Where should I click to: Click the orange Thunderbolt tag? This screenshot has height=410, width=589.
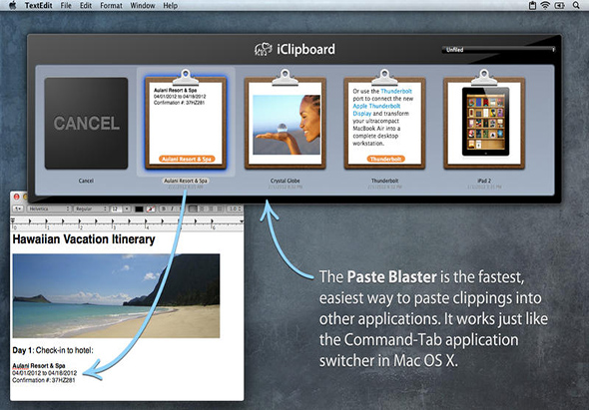(385, 159)
